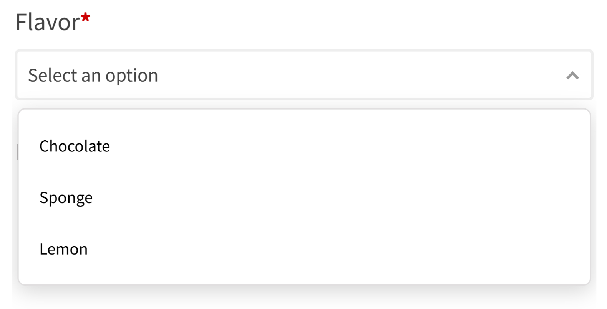
Task: Click the Sponge list entry
Action: click(x=66, y=198)
